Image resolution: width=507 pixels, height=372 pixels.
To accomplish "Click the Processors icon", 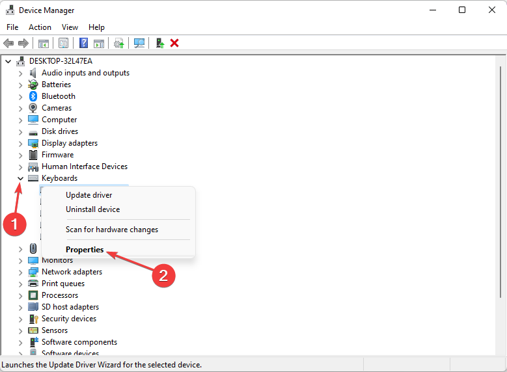I will pos(33,295).
